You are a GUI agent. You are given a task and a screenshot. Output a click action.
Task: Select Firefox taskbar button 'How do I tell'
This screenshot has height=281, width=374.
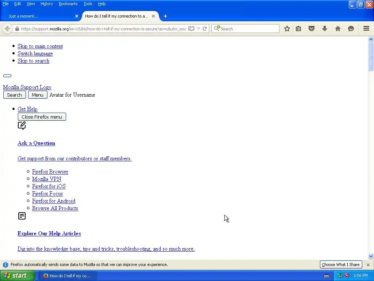tap(68, 276)
